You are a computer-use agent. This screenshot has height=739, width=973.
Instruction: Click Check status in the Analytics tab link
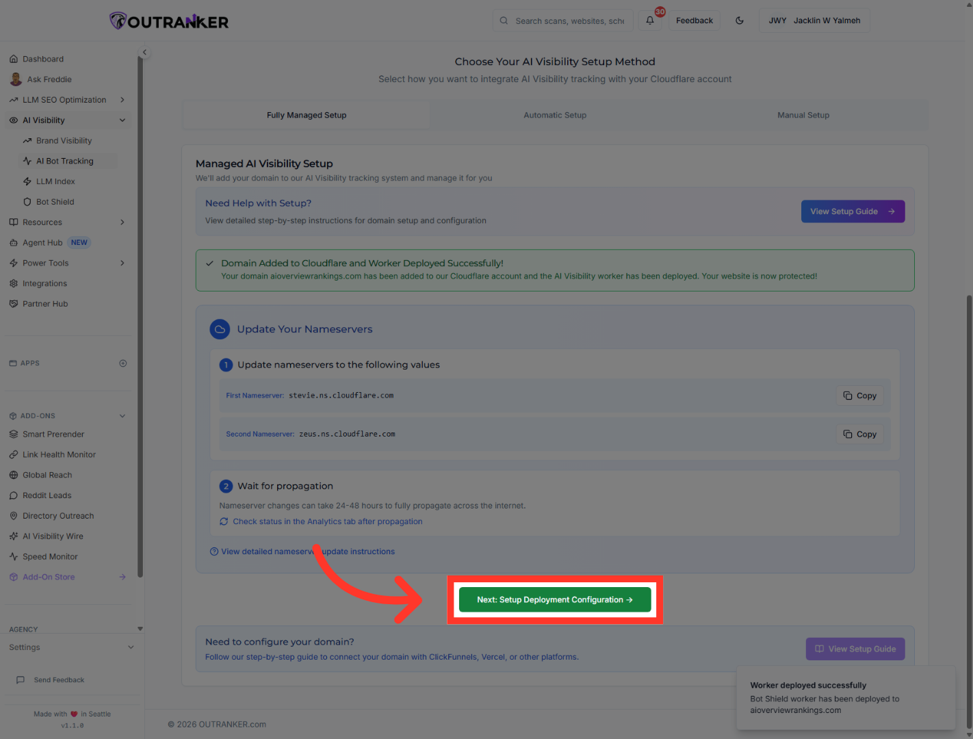click(x=327, y=522)
